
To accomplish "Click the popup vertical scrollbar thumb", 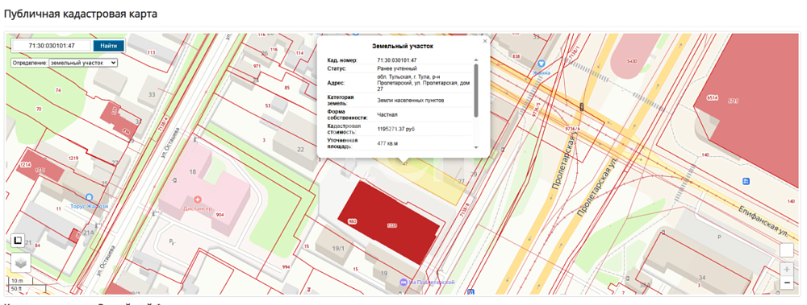I will 475,90.
